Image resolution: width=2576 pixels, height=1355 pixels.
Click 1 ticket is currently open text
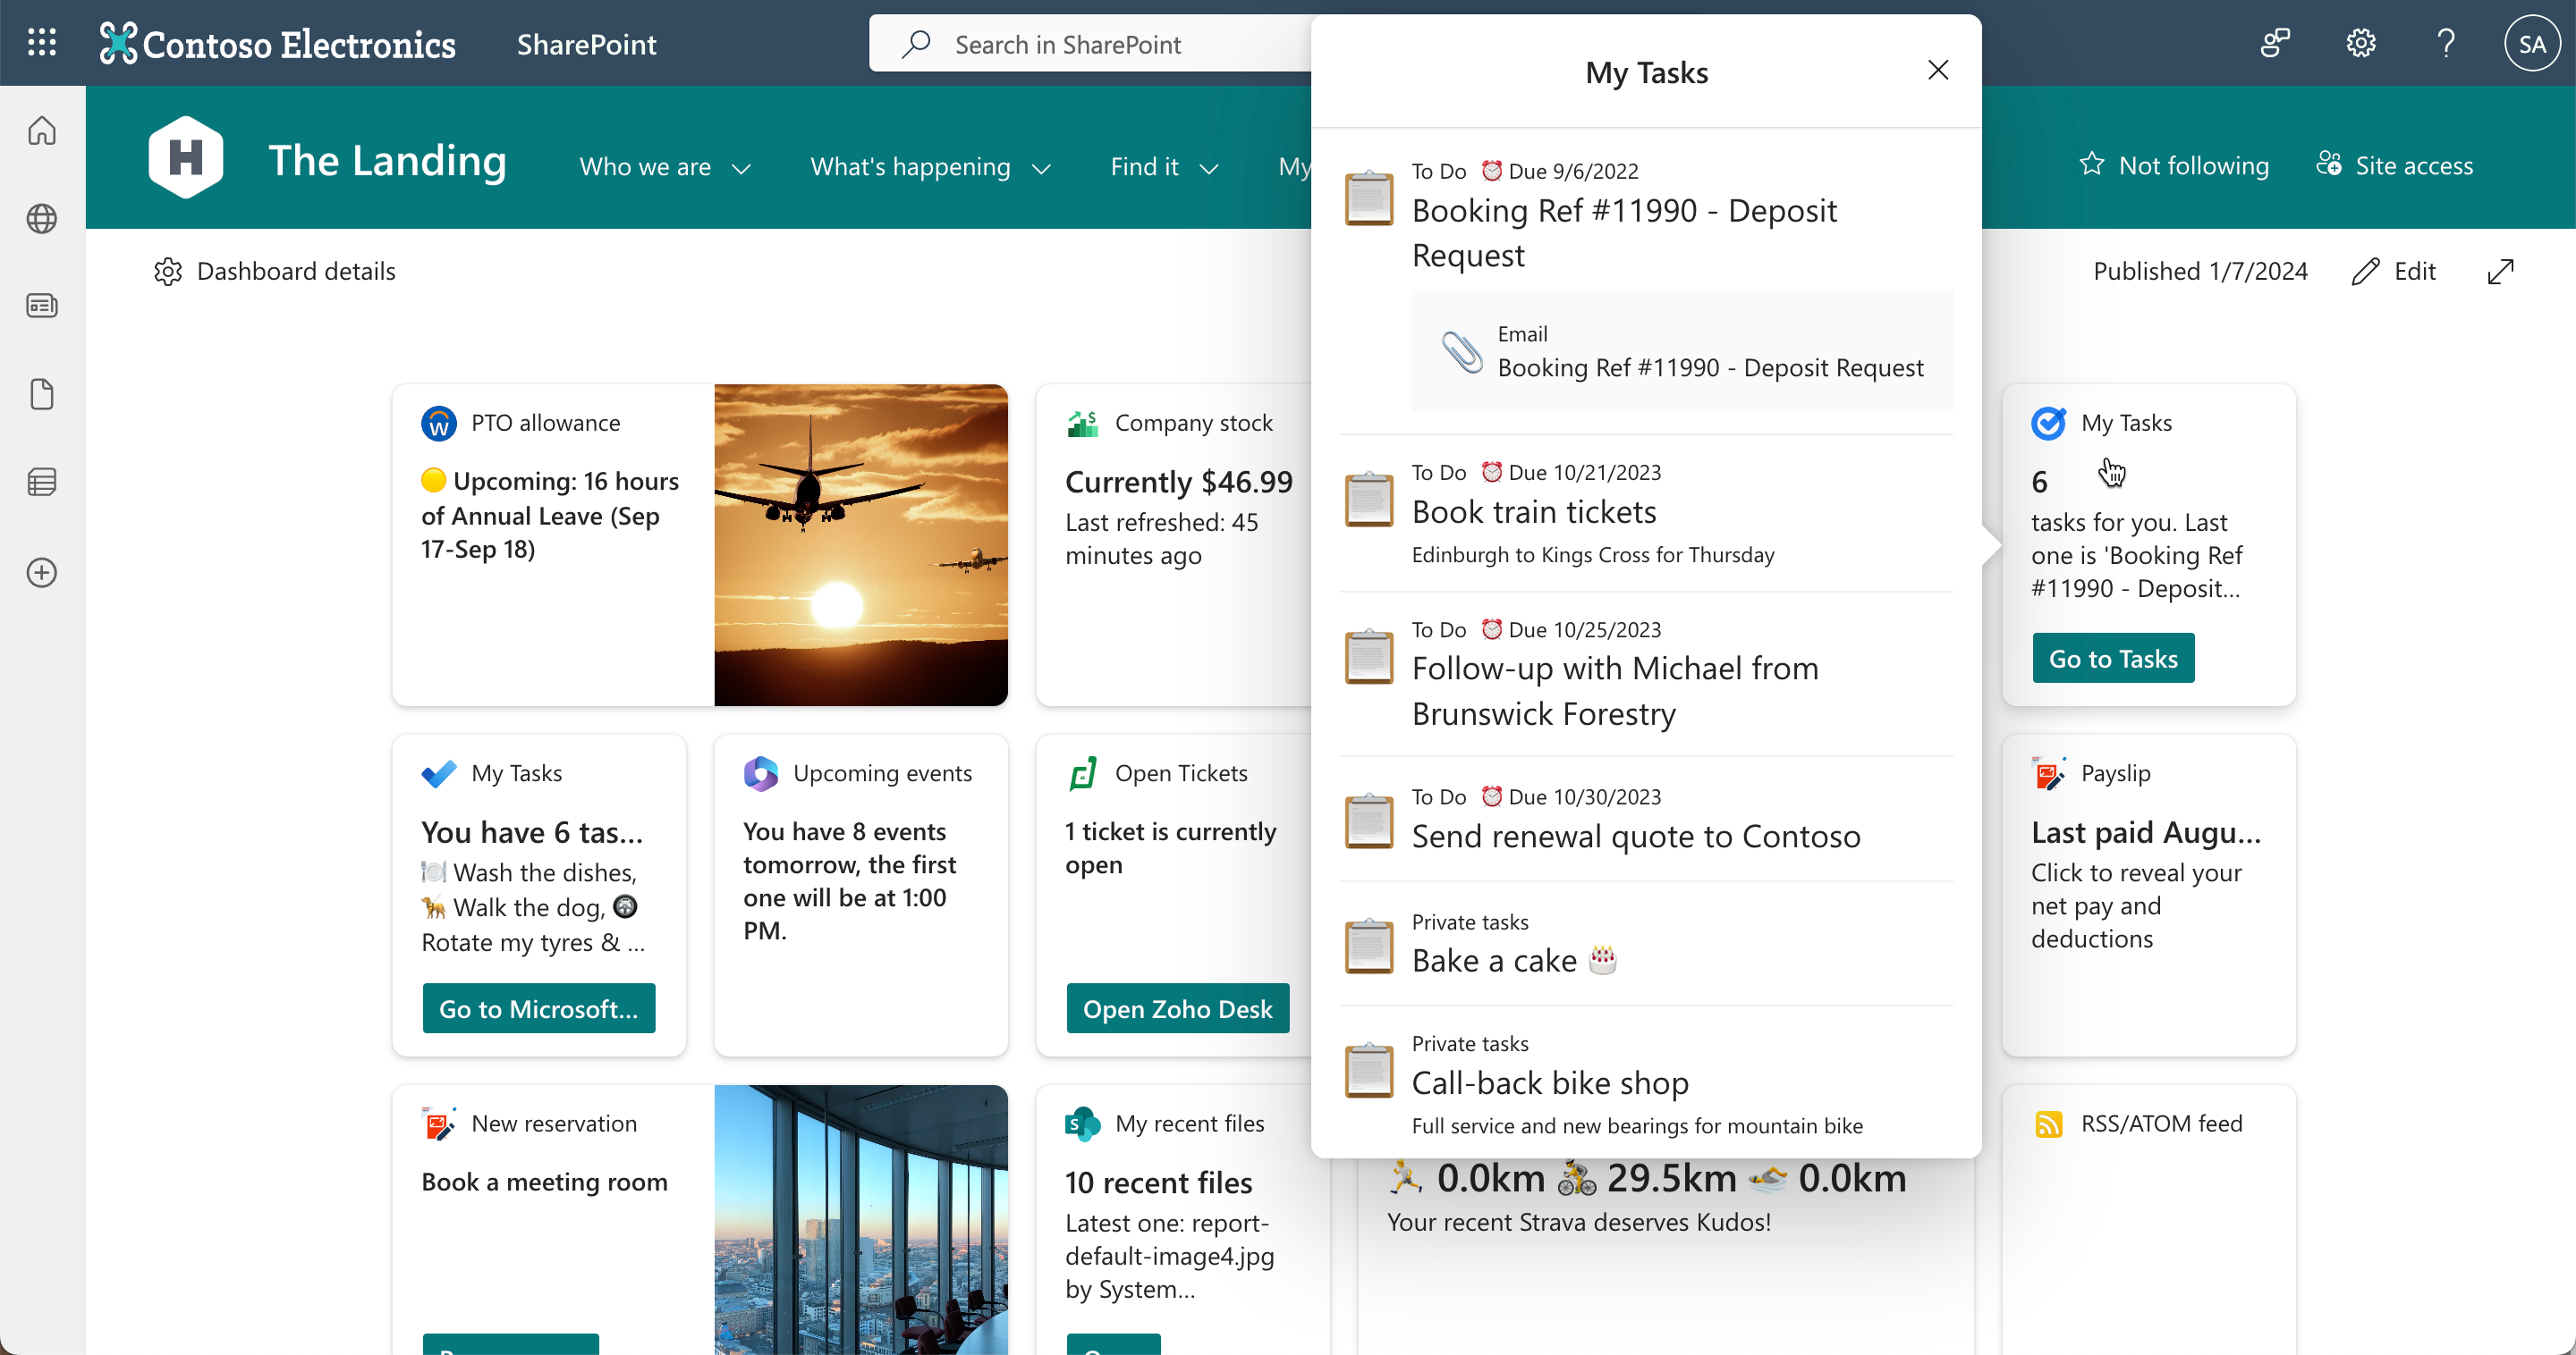click(x=1171, y=847)
